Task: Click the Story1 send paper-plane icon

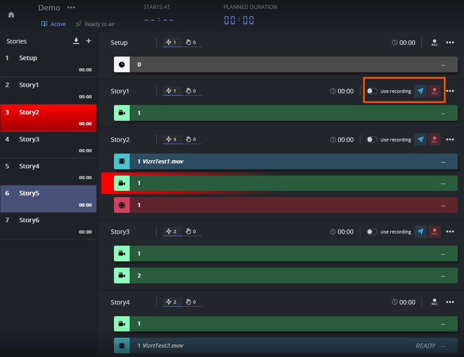Action: point(420,91)
